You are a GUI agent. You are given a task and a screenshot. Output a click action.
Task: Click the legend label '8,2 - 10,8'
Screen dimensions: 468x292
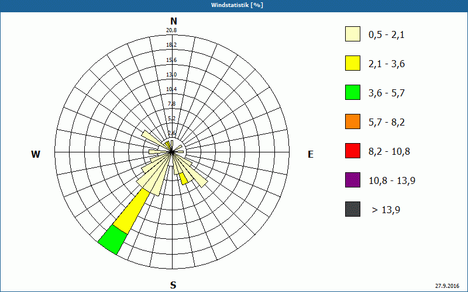coord(389,152)
